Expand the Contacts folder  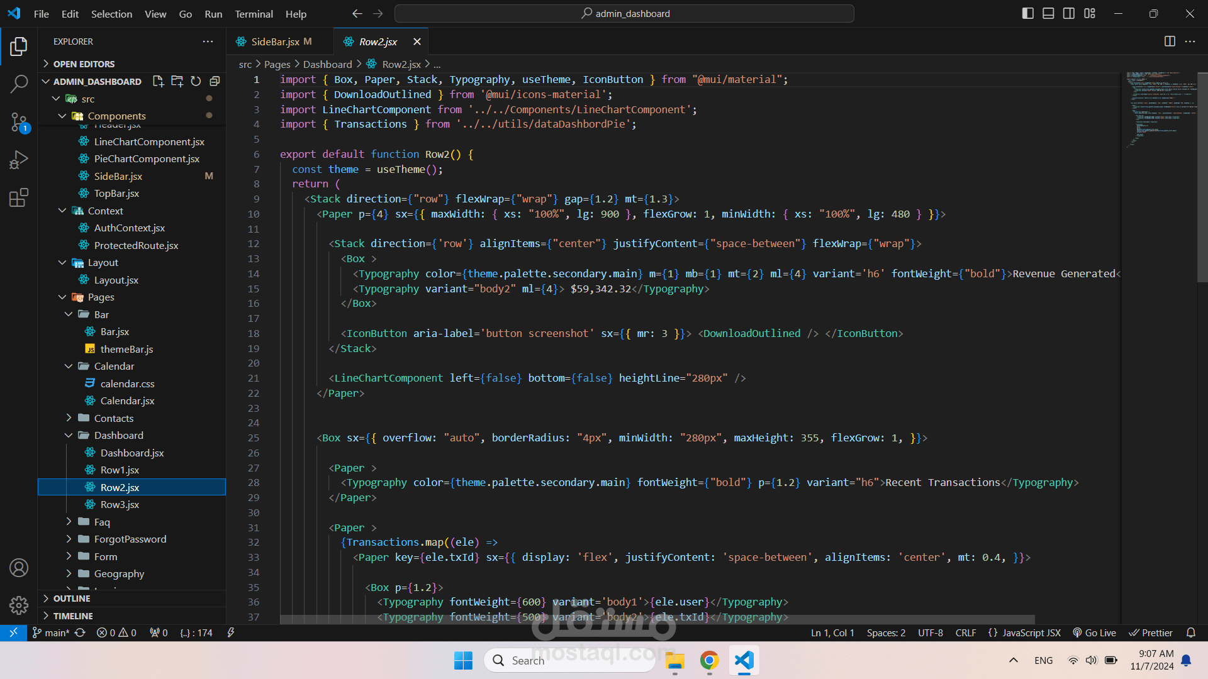[x=113, y=418]
